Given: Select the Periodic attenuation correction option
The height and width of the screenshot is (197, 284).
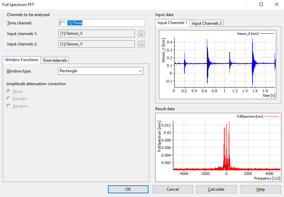Looking at the screenshot, I should point(9,99).
